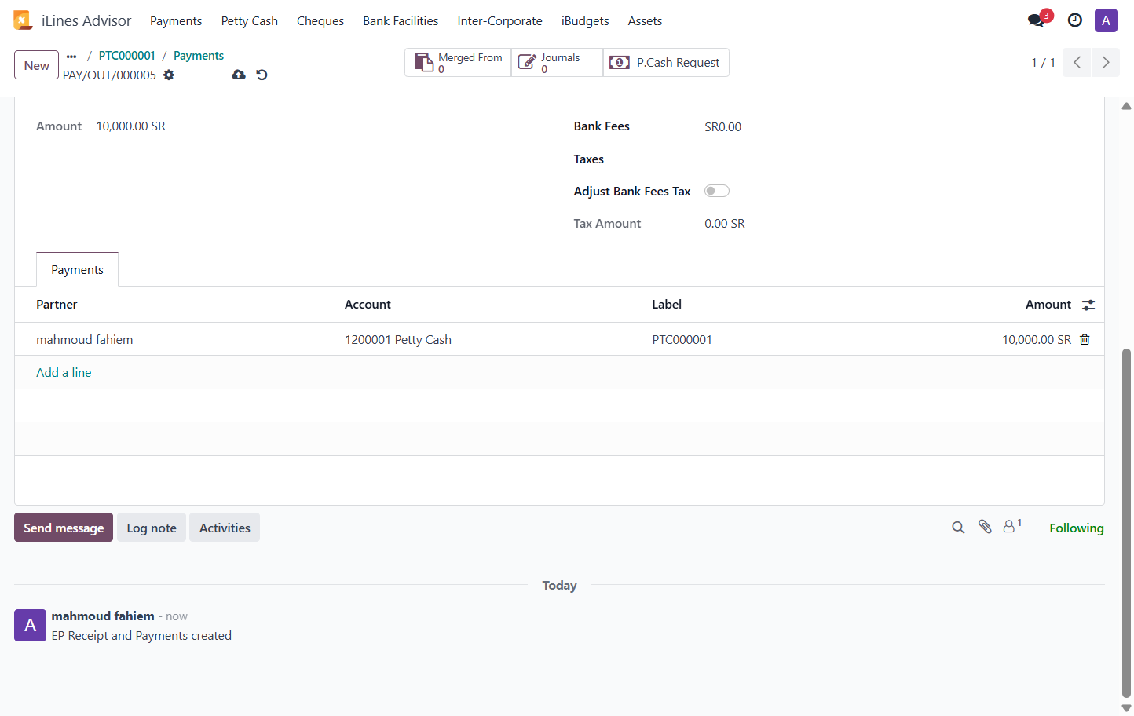Click the Send message button
This screenshot has width=1134, height=716.
(x=64, y=528)
